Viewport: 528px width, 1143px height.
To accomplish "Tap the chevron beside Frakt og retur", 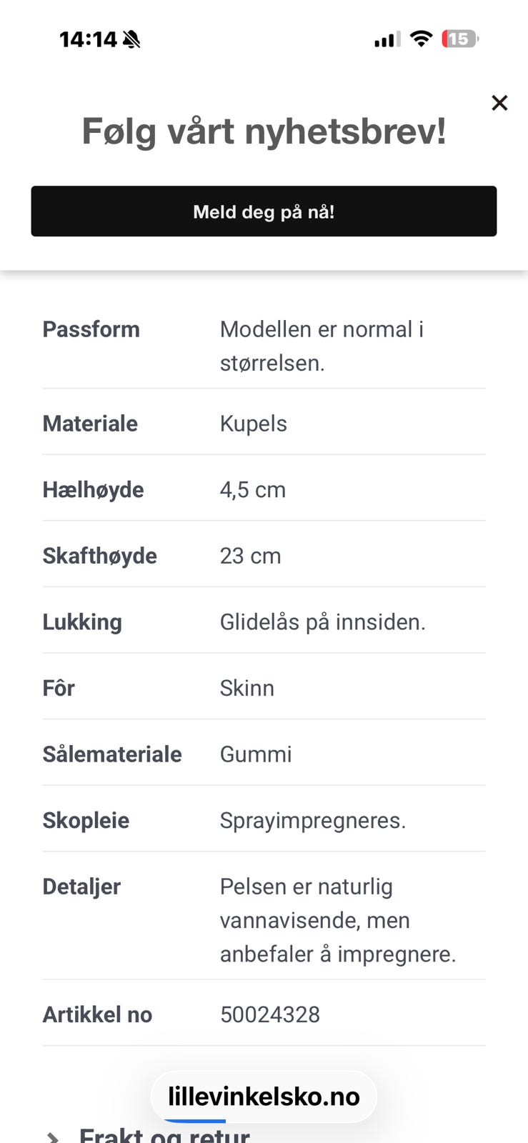I will 52,1136.
